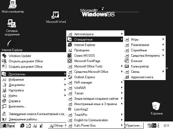173x129 pixels.
Task: Open Избранное in the Start menu
Action: pos(34,80)
